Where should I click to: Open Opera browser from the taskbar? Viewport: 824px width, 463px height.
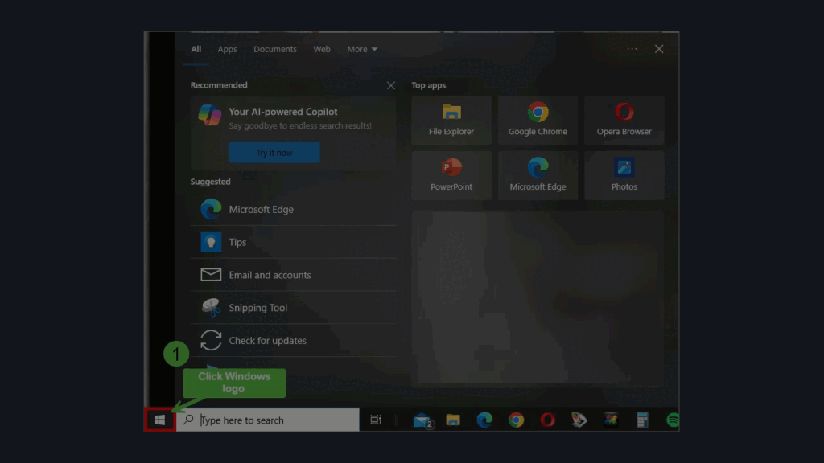coord(547,420)
